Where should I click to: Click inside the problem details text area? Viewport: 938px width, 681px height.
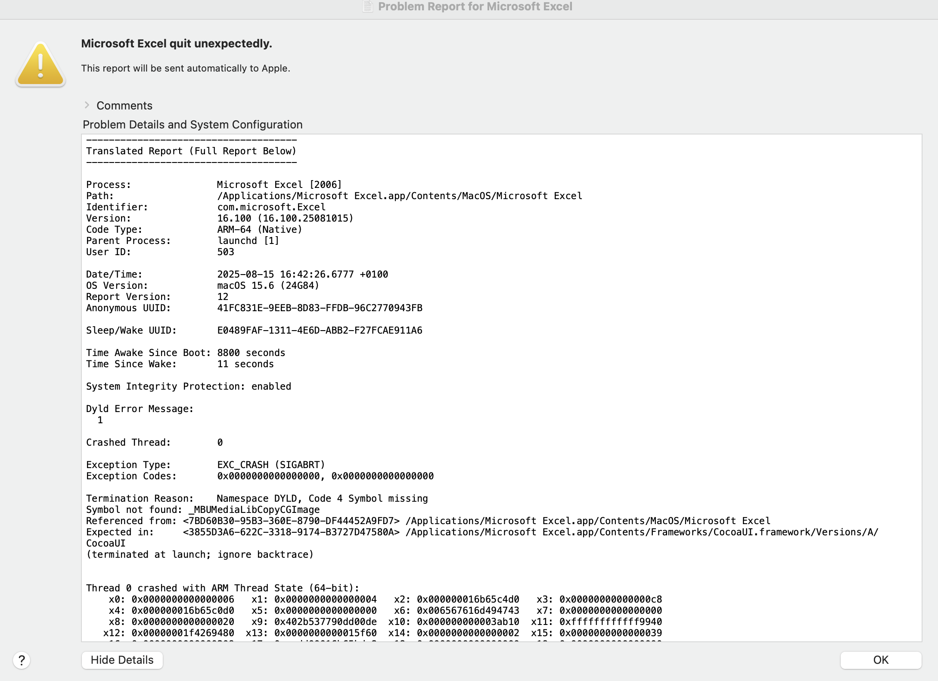(x=501, y=388)
